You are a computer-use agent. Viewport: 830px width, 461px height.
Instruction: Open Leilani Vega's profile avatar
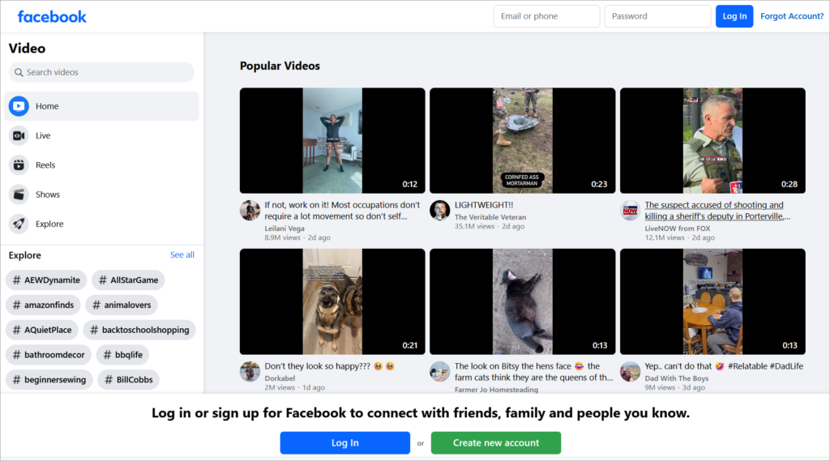pos(250,210)
